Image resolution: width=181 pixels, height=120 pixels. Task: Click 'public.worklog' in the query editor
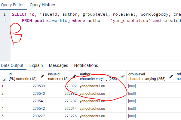pos(52,21)
